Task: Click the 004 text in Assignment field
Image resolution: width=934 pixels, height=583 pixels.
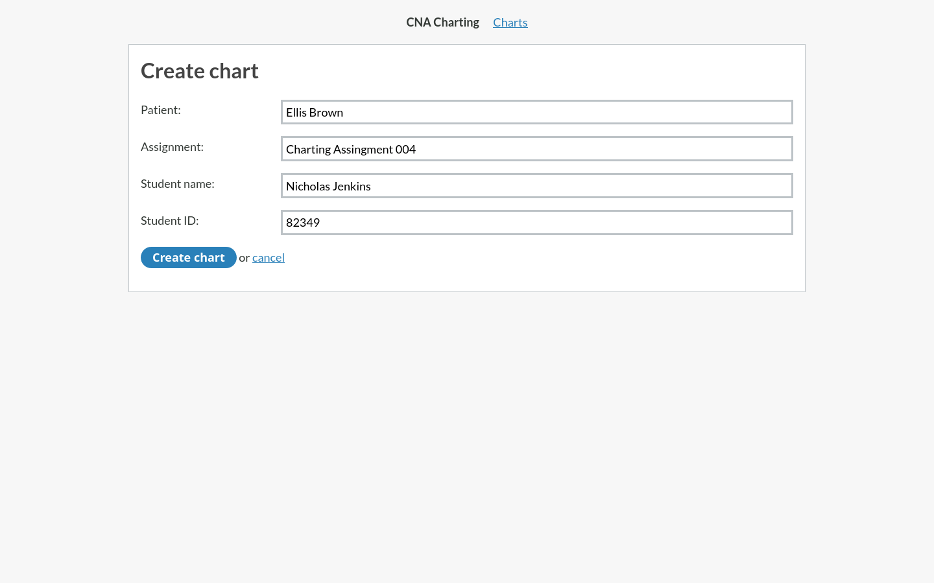Action: tap(405, 150)
